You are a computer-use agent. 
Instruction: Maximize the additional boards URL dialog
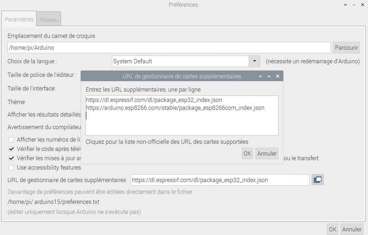tap(269, 76)
